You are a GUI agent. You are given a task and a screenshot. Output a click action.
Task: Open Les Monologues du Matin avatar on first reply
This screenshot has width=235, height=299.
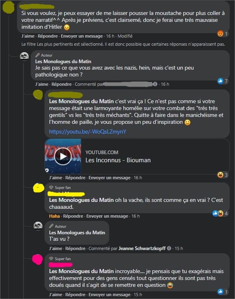pyautogui.click(x=24, y=57)
